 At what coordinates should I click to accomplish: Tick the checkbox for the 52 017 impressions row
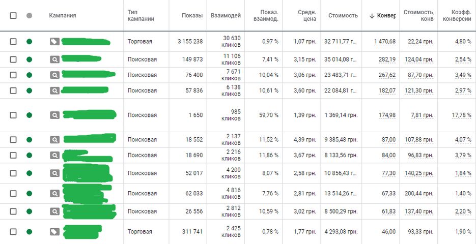(13, 173)
